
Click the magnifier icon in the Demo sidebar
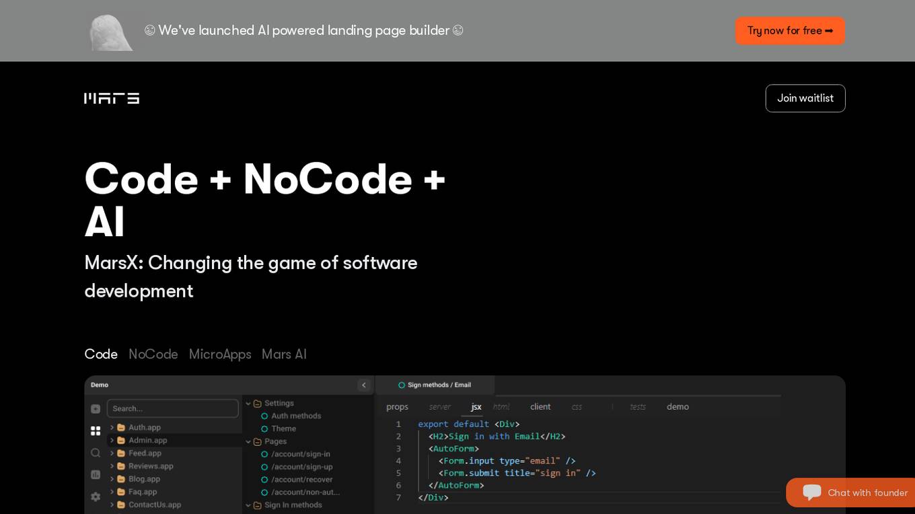(96, 453)
